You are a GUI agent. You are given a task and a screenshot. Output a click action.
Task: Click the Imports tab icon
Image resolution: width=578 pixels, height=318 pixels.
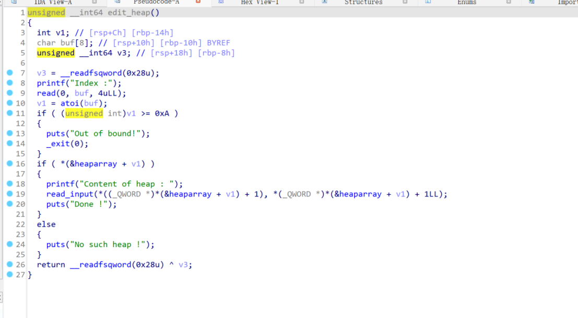(x=532, y=2)
